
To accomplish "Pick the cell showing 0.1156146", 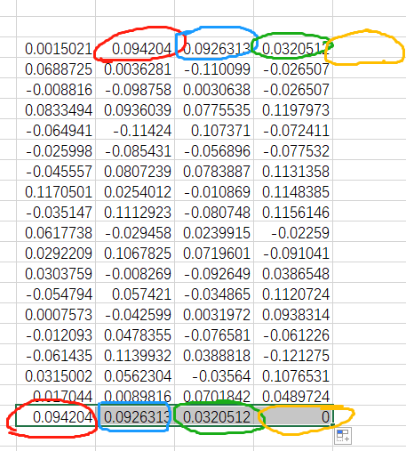I will click(x=293, y=211).
